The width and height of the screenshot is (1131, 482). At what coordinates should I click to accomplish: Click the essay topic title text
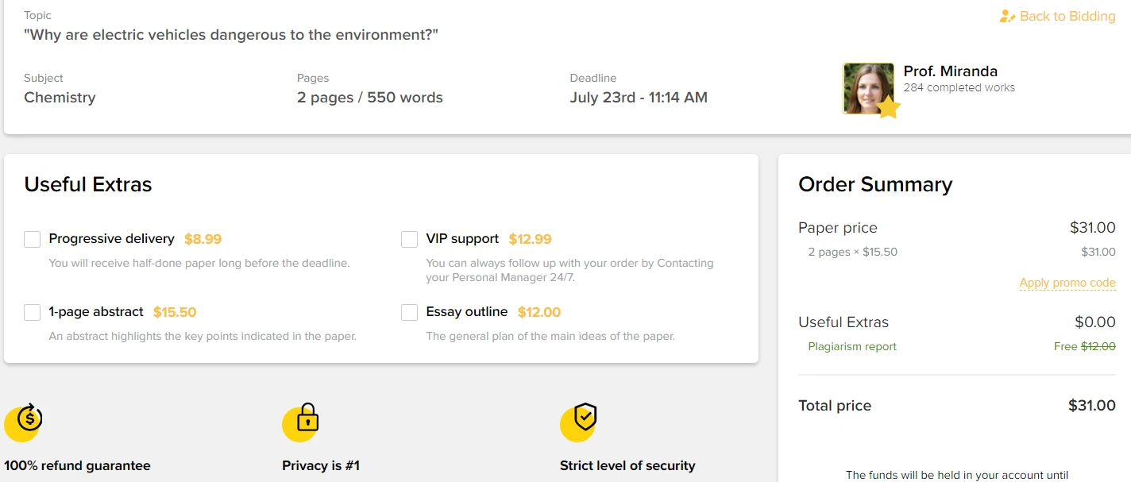pos(231,35)
